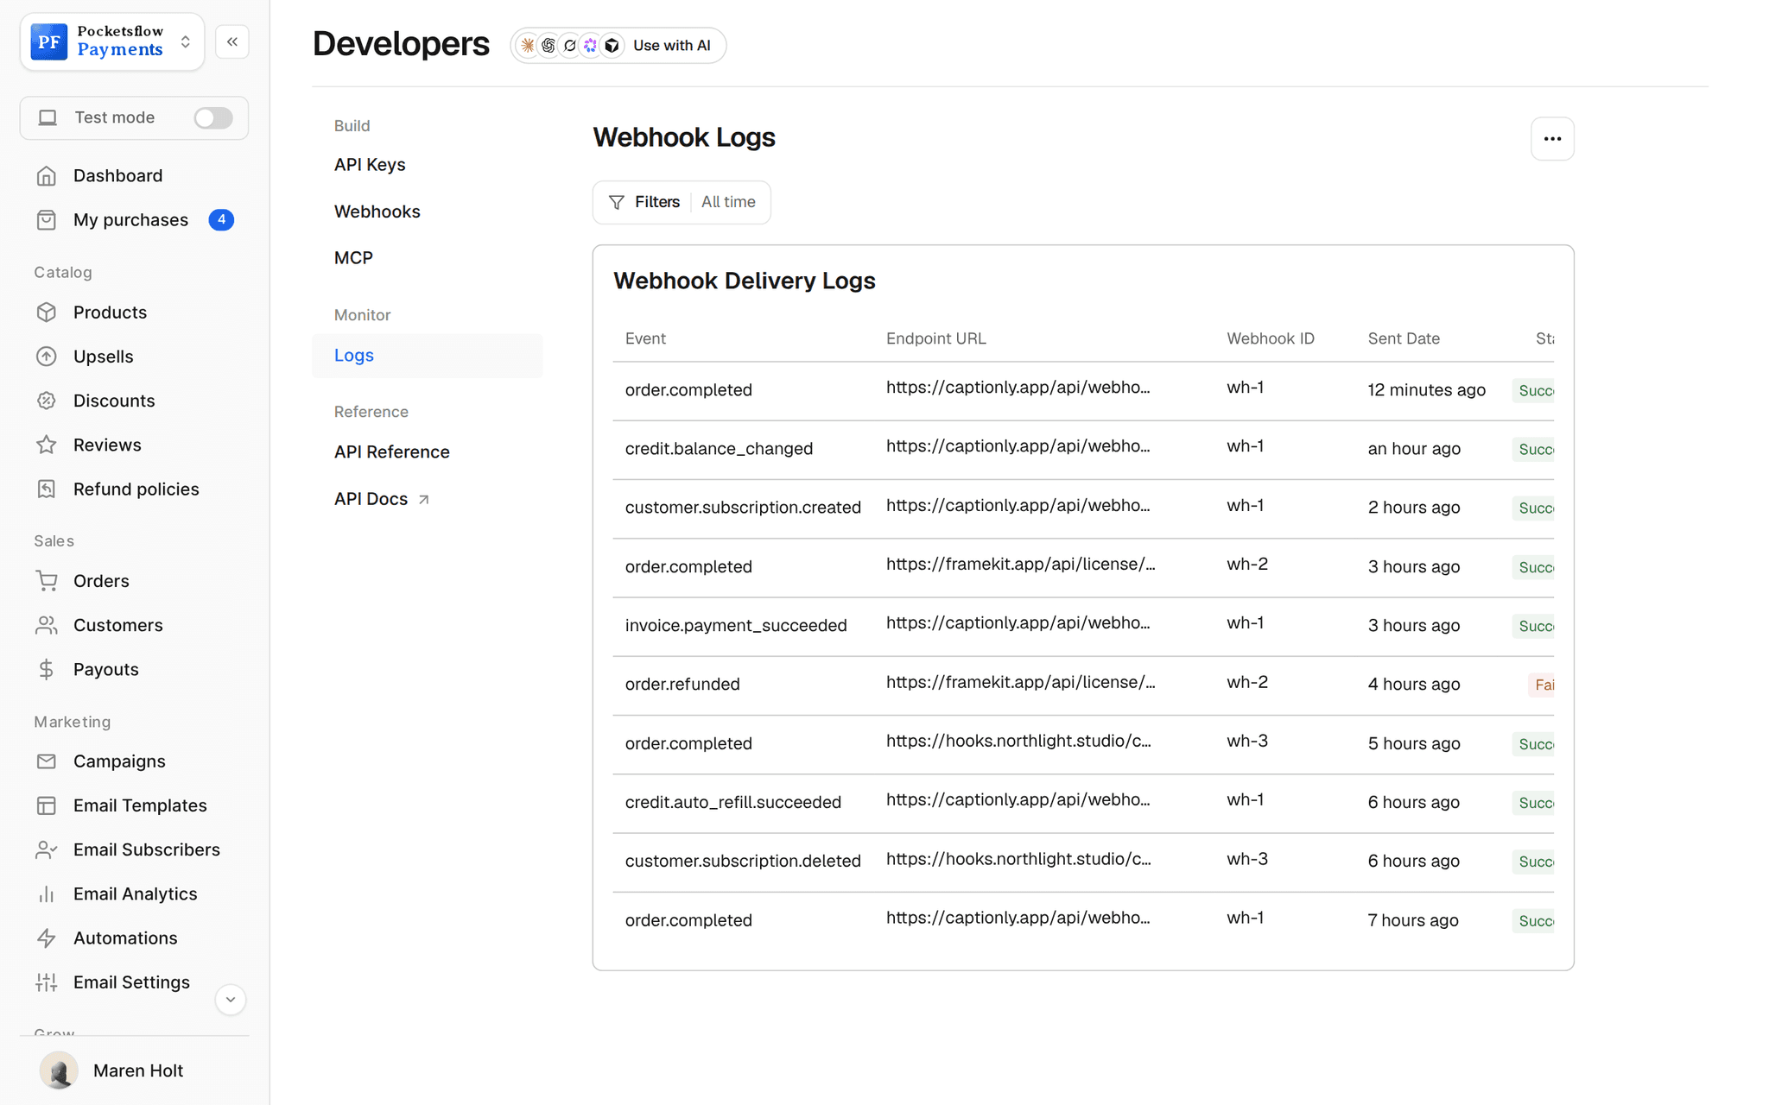Collapse the sidebar with double-chevron button

click(232, 41)
